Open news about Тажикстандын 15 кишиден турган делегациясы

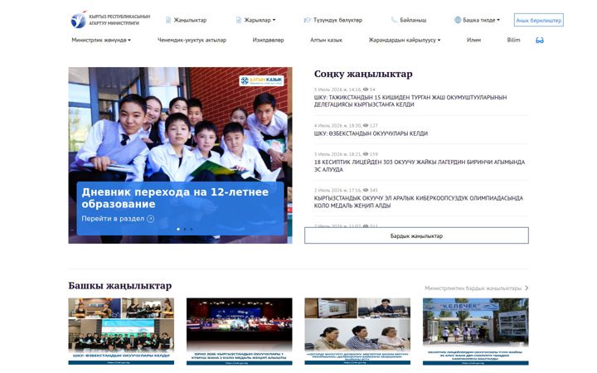[x=410, y=101]
